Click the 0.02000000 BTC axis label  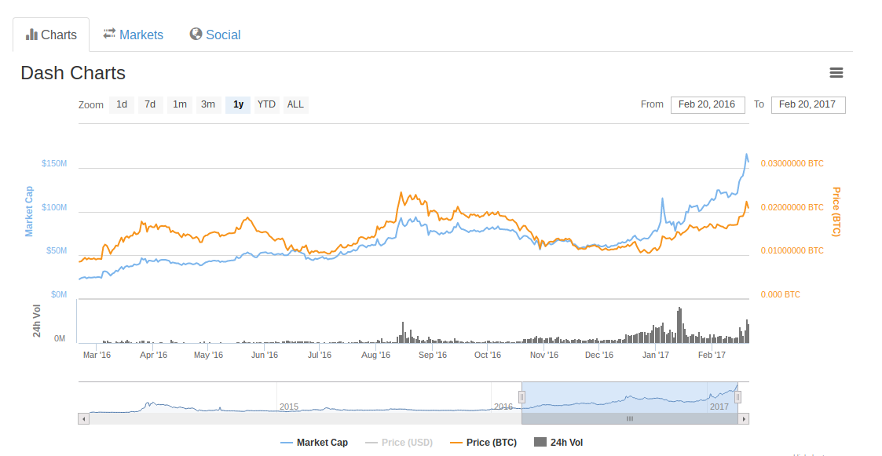pos(792,207)
